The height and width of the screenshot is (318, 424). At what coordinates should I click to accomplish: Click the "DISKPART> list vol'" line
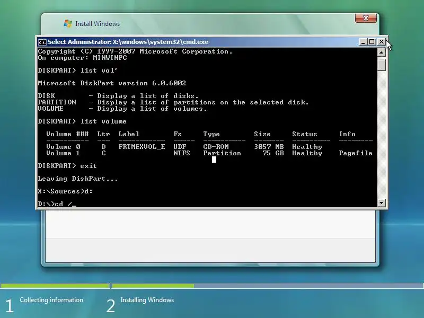78,70
